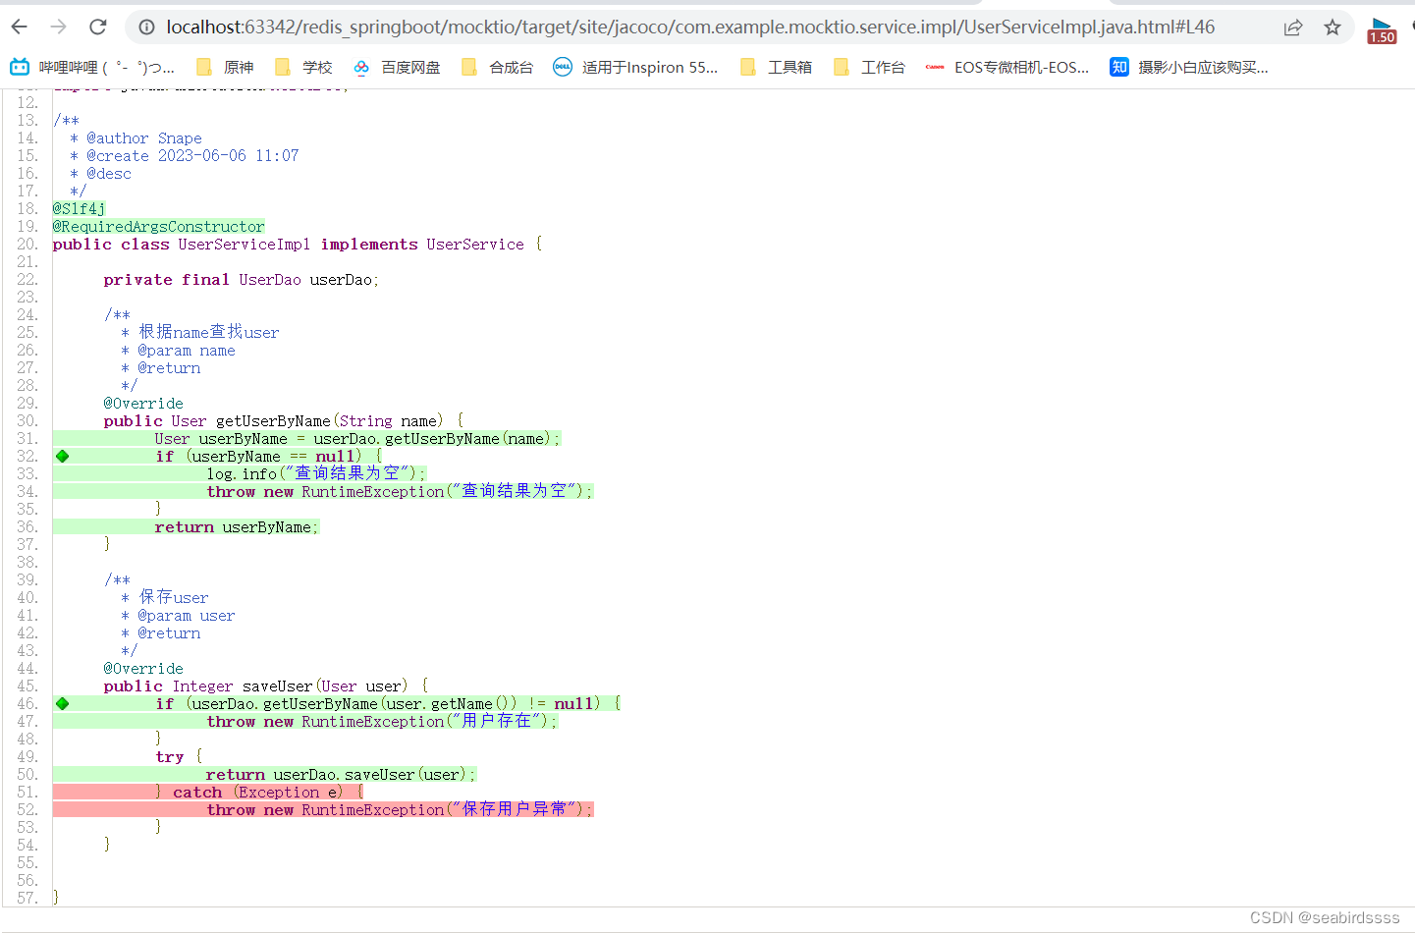This screenshot has height=933, width=1415.
Task: Open the 哔哩哔哩 bookmark
Action: pyautogui.click(x=92, y=67)
